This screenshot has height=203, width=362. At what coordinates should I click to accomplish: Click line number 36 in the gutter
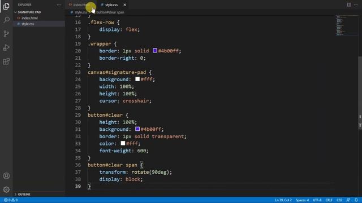click(78, 165)
